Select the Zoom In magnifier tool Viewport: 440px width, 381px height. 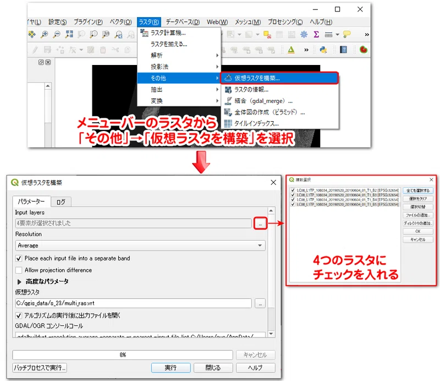tap(44, 34)
